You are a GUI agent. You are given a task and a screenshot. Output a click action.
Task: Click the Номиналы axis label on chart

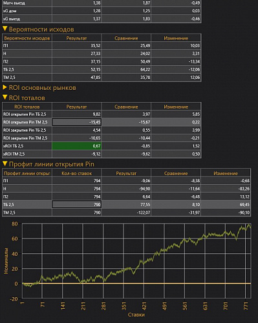coord(6,261)
